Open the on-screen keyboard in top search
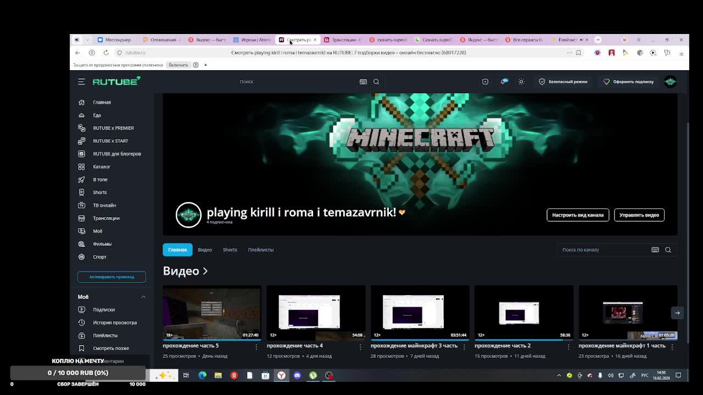703x395 pixels. [x=363, y=82]
